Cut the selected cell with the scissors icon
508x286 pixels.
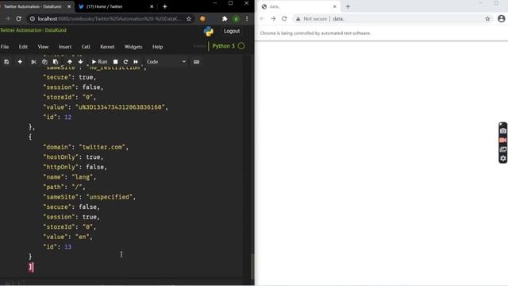(x=33, y=62)
